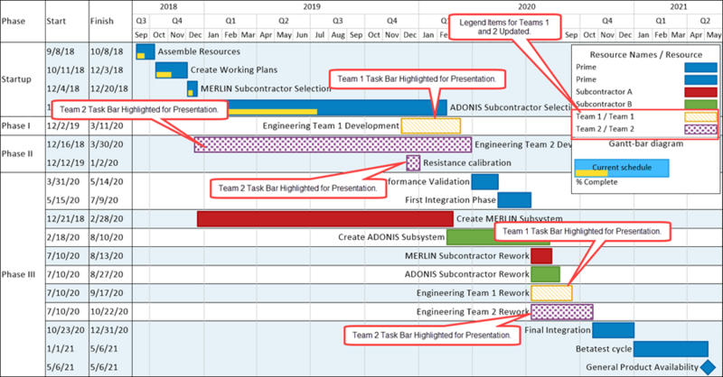Screen dimensions: 723x377
Task: Click the Legend Items for Teams callout
Action: click(x=504, y=27)
